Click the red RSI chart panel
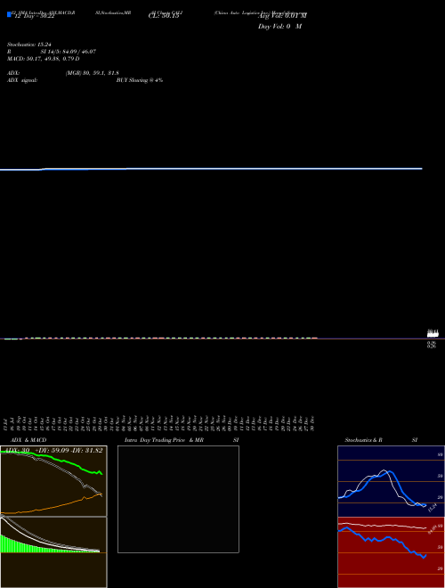Viewport: 445px width, 588px height. coord(391,552)
